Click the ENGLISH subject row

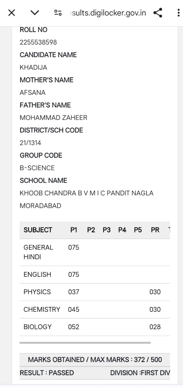(x=95, y=274)
